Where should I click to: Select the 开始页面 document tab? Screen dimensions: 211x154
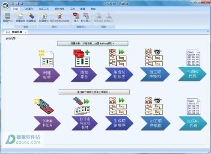pyautogui.click(x=17, y=32)
